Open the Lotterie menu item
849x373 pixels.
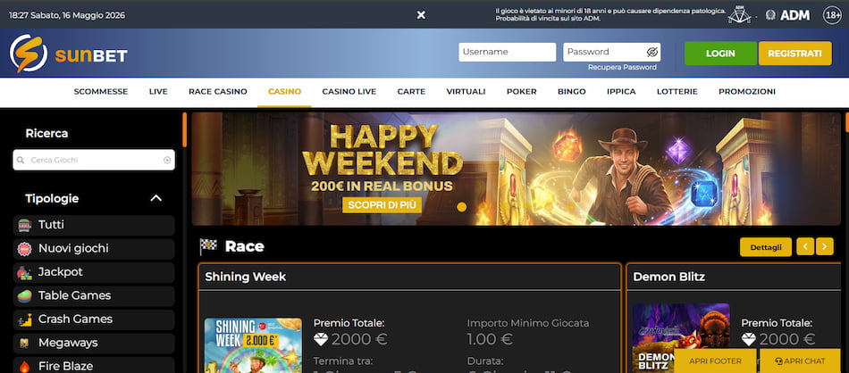coord(677,92)
